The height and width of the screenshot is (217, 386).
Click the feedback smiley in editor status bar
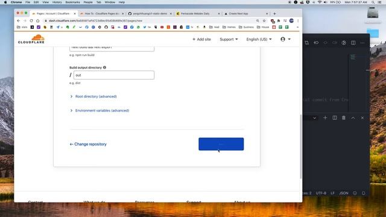coord(355,193)
